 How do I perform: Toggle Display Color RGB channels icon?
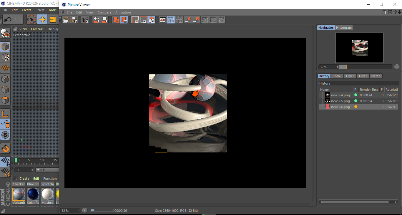point(152,20)
